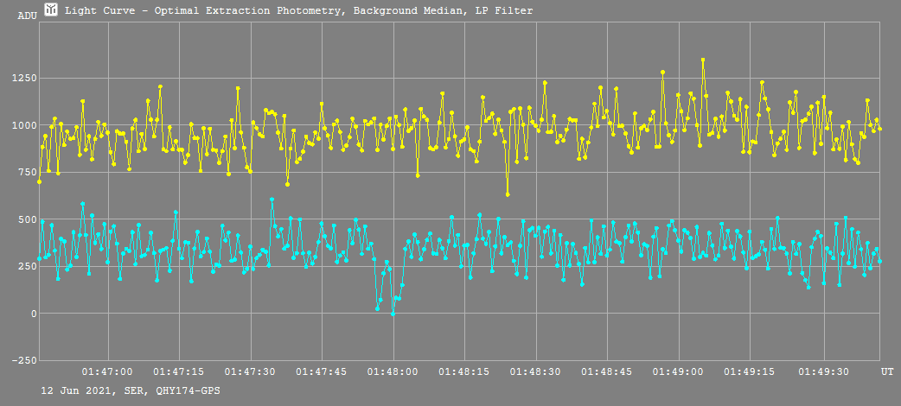Click the lowest yellow data point dip
Viewport: 901px width, 406px height.
tap(508, 194)
